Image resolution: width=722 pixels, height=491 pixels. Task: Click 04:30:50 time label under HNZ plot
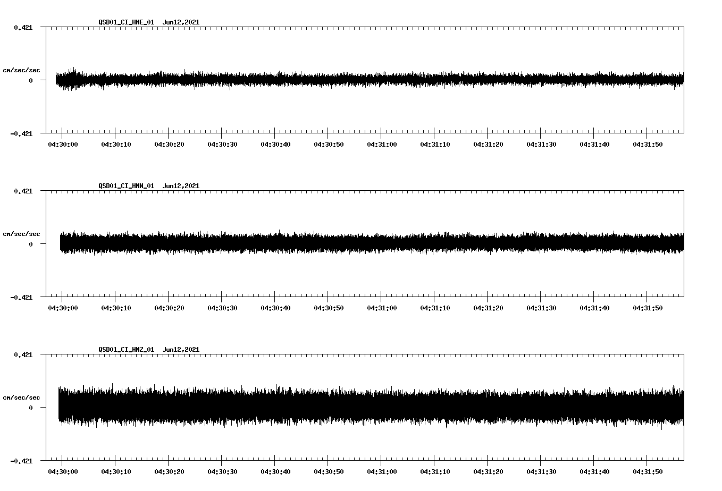[x=329, y=471]
